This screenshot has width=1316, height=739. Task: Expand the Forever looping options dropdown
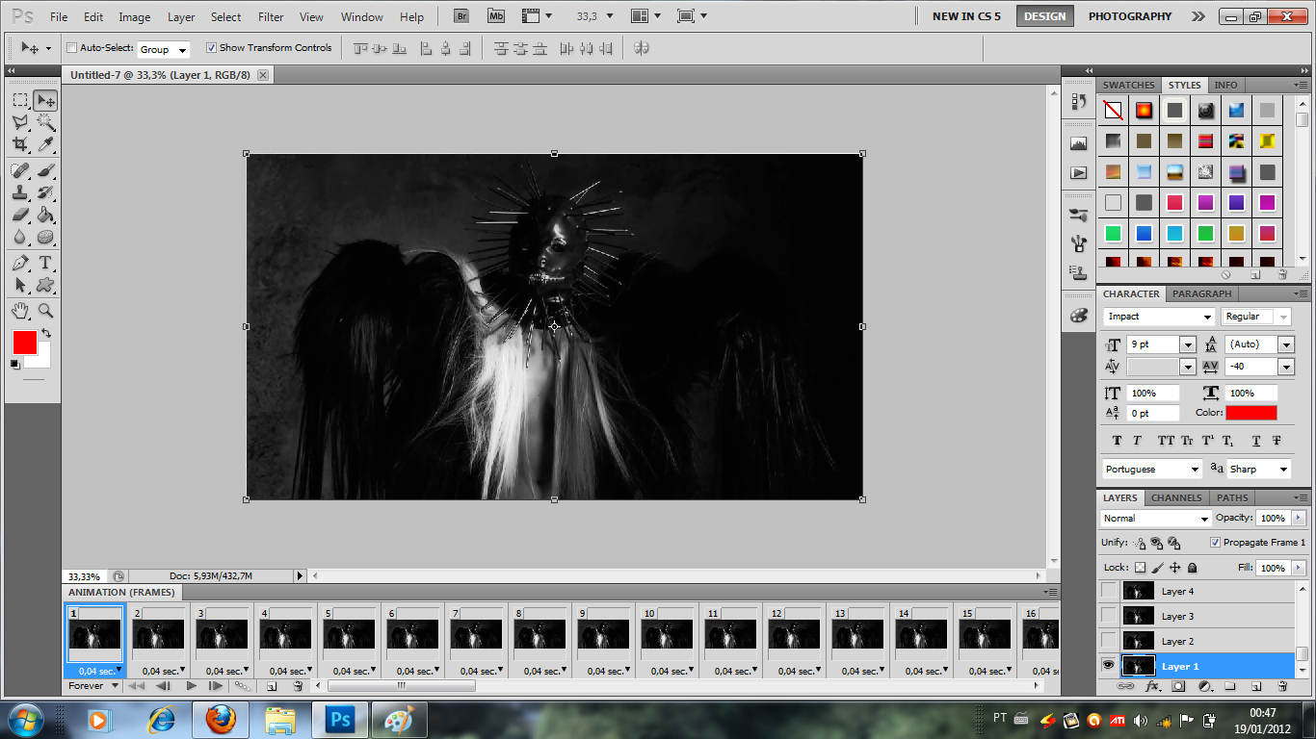(x=115, y=686)
